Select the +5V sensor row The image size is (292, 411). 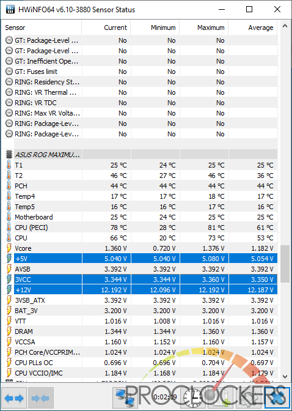tap(141, 259)
